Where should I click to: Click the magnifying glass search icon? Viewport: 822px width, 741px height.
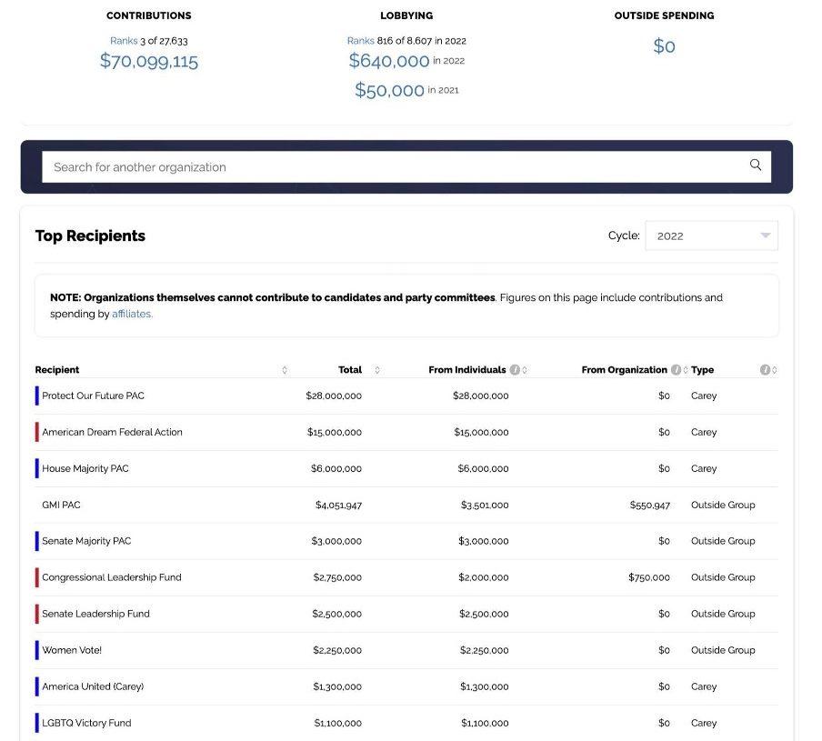pyautogui.click(x=756, y=165)
